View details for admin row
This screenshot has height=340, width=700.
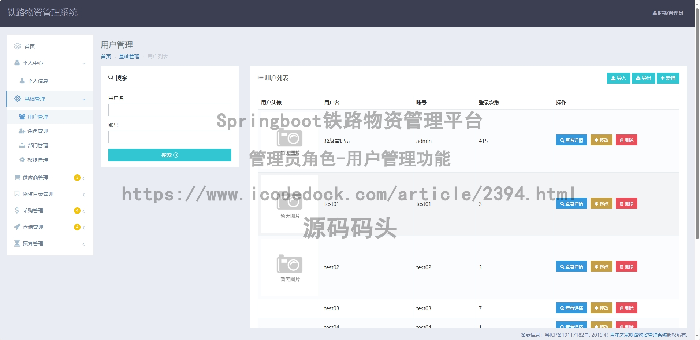(x=571, y=140)
